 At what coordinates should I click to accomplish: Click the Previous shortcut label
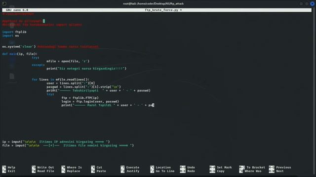pos(283,167)
